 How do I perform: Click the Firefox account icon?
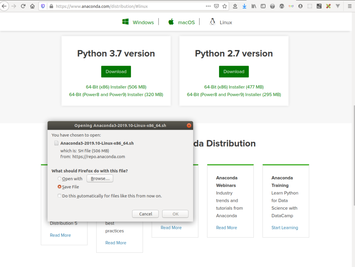coord(300,6)
